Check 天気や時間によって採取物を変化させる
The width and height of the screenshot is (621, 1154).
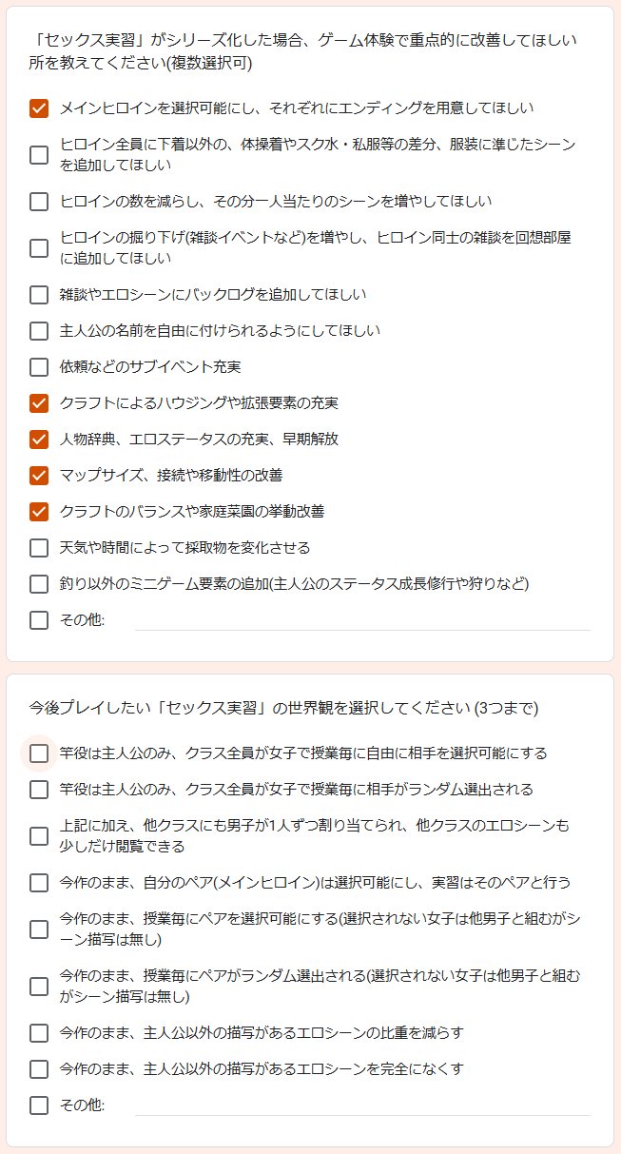pyautogui.click(x=39, y=548)
